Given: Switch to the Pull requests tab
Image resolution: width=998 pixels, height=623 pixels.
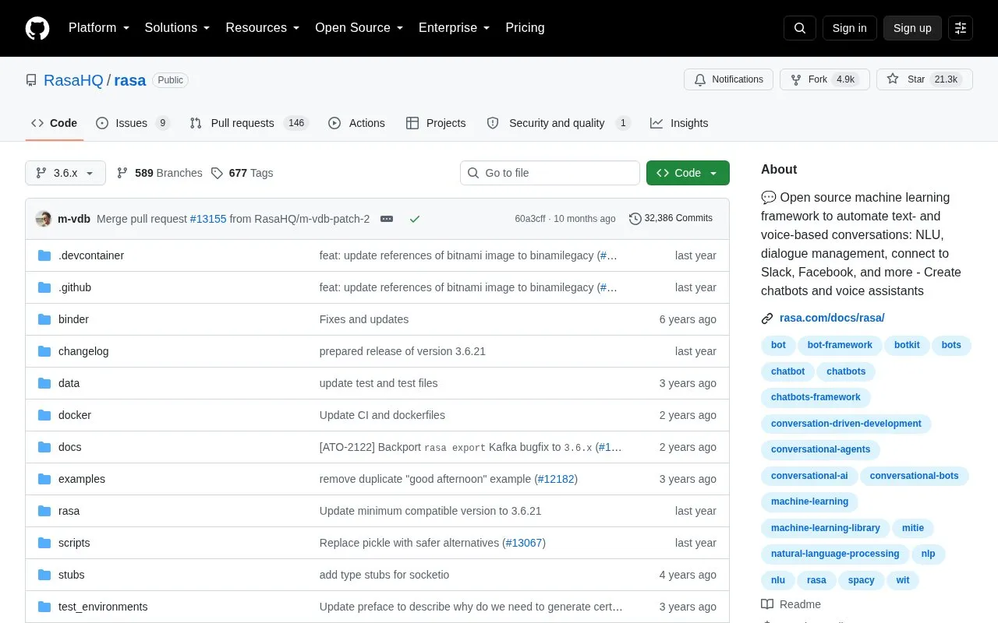Looking at the screenshot, I should pyautogui.click(x=249, y=123).
